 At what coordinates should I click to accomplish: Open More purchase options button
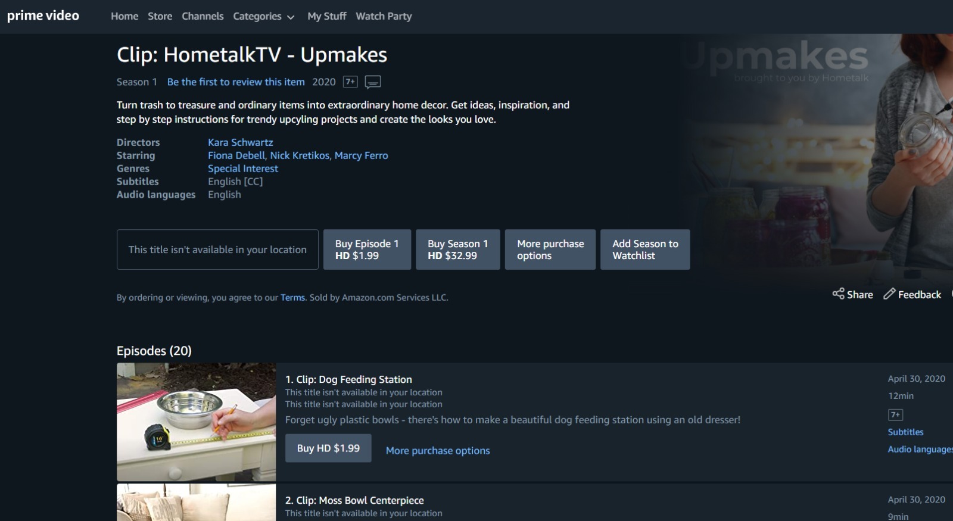click(550, 249)
